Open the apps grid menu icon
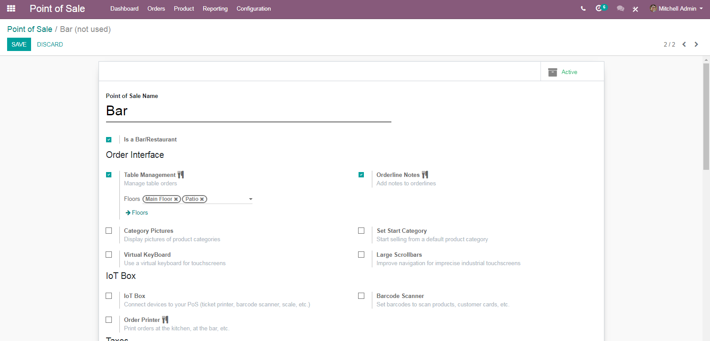 pos(11,8)
